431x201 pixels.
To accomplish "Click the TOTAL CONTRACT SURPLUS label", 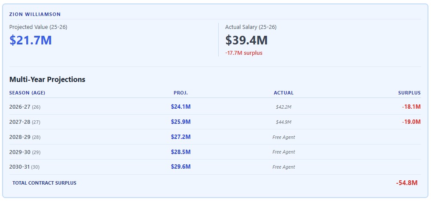I will [x=44, y=183].
